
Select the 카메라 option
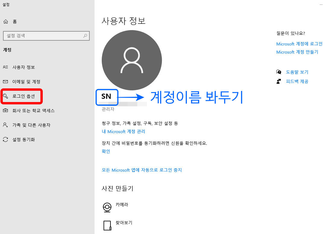tap(122, 204)
